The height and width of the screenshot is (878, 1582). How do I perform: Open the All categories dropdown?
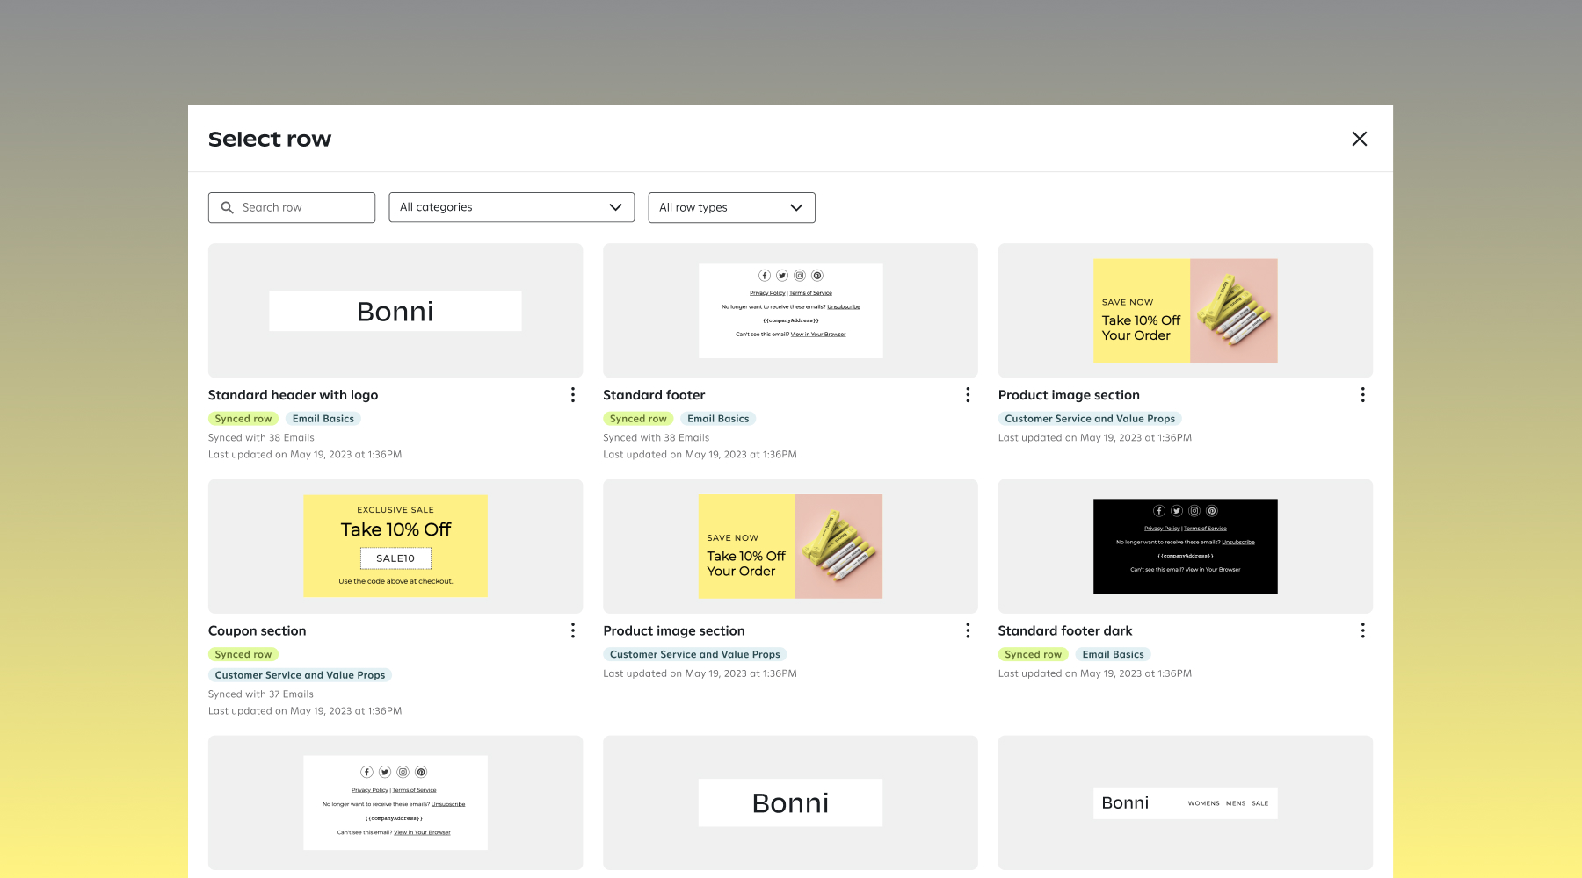pyautogui.click(x=512, y=207)
